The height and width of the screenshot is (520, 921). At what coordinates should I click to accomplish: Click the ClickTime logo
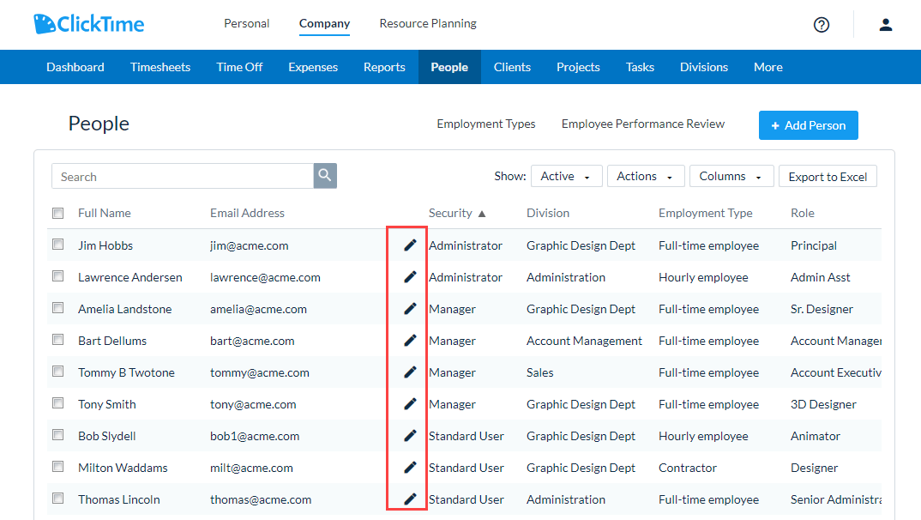(88, 24)
